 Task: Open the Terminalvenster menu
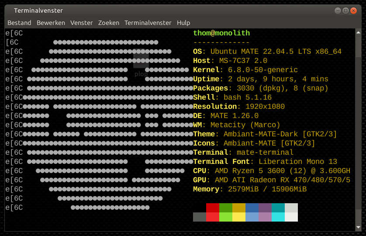click(x=148, y=23)
